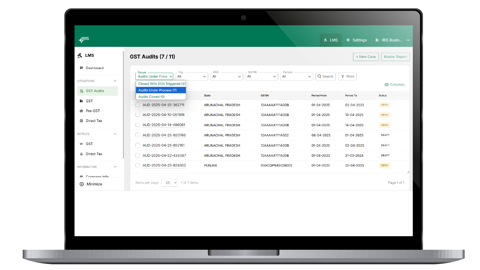Open the Columns chooser
Image resolution: width=480 pixels, height=270 pixels.
[394, 84]
